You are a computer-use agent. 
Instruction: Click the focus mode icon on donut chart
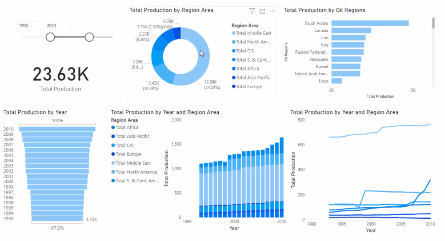(x=262, y=12)
